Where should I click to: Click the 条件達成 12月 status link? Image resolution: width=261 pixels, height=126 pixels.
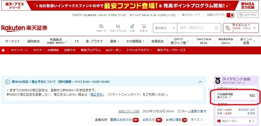[246, 110]
